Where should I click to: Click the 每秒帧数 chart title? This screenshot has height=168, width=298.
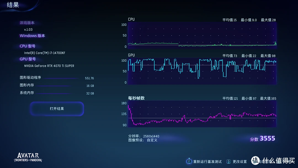click(x=136, y=98)
